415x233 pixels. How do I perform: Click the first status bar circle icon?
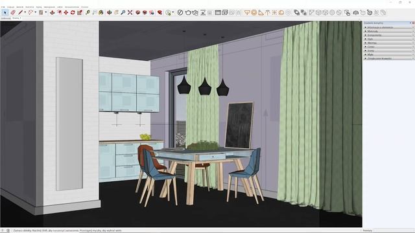(3, 230)
